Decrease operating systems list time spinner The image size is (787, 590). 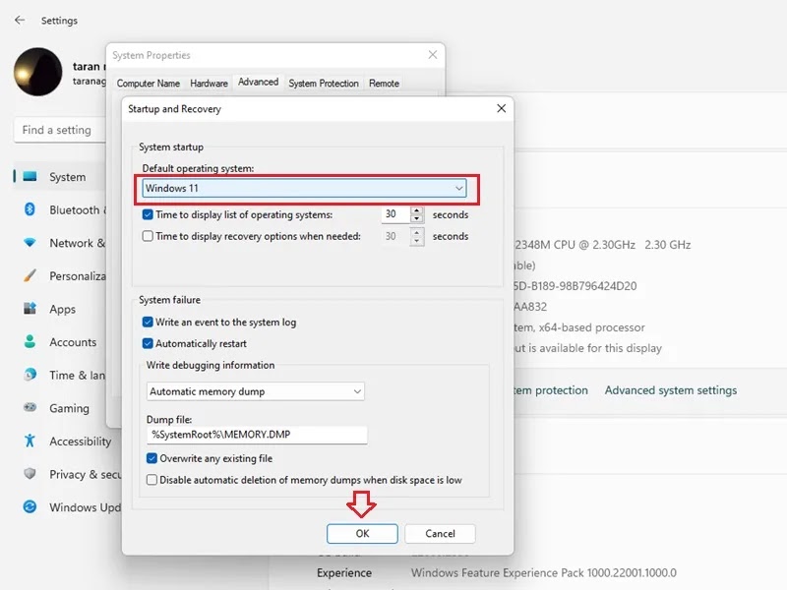[416, 218]
